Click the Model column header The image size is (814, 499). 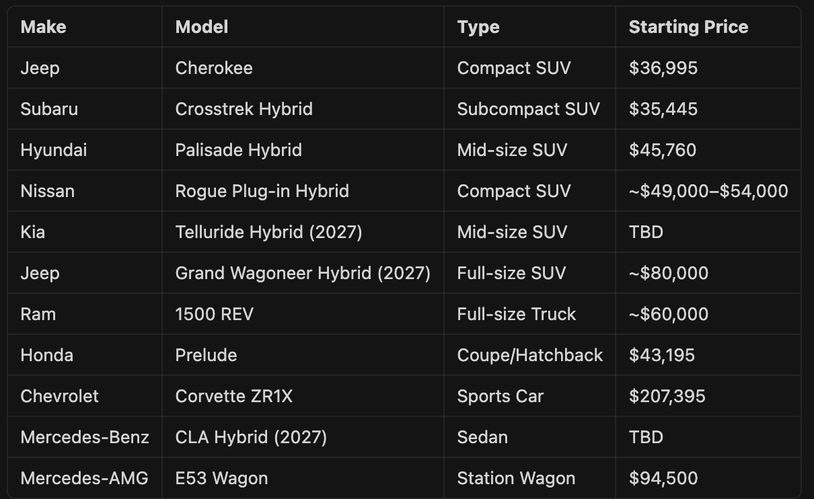point(202,27)
